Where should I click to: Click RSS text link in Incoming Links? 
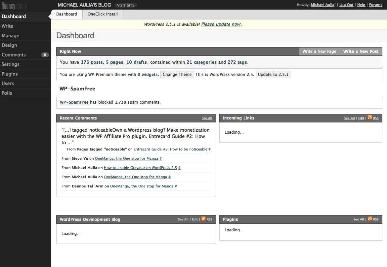376,118
